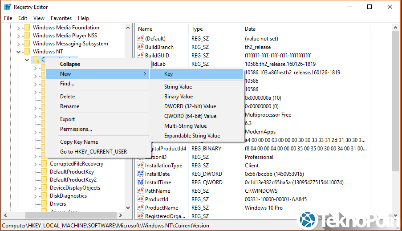402x231 pixels.
Task: Click the DWORD icon beside InstallDate
Action: [141, 174]
